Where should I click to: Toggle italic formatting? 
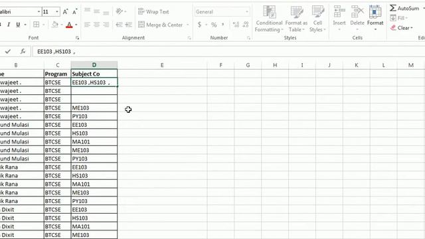pos(9,25)
